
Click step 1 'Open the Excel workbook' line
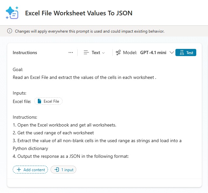[x=65, y=125]
